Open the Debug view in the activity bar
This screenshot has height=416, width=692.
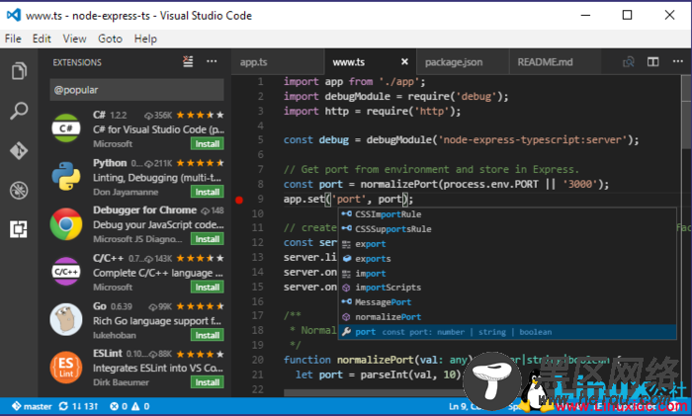click(x=19, y=190)
